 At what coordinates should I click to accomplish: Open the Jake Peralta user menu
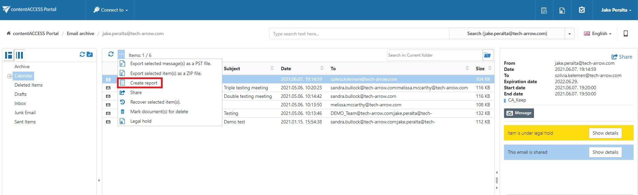point(616,10)
